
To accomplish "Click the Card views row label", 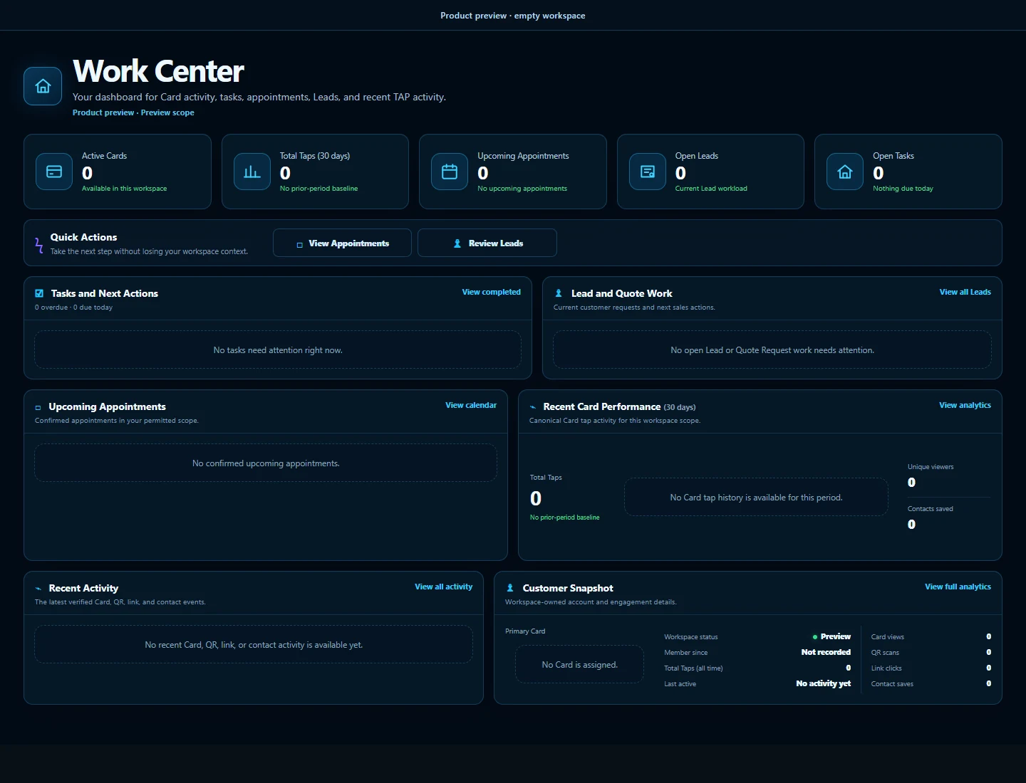I will [x=888, y=637].
